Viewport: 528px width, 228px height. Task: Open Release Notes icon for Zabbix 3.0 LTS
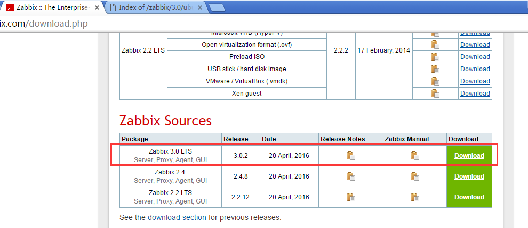350,156
